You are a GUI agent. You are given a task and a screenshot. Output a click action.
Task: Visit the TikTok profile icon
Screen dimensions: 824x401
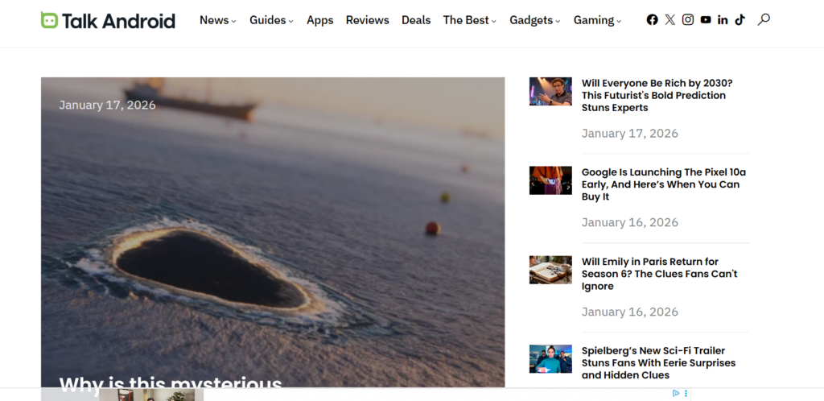click(740, 20)
